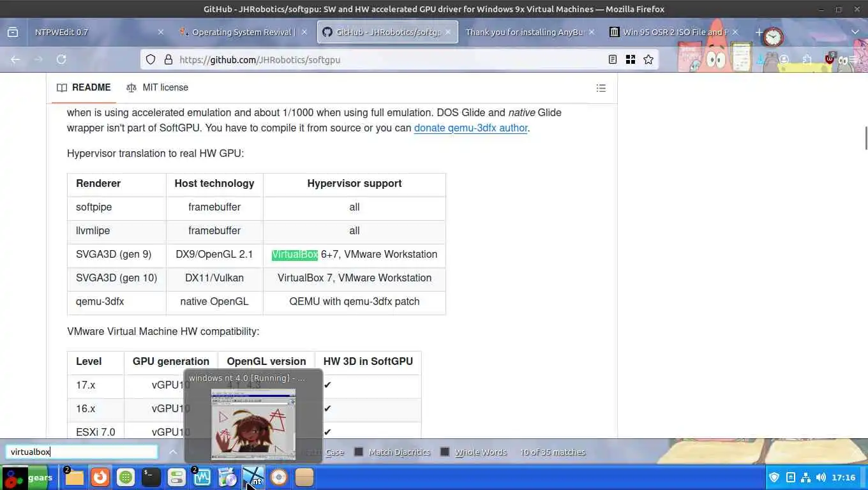Click the DX9/OpenGL 2.1 cell

point(214,255)
